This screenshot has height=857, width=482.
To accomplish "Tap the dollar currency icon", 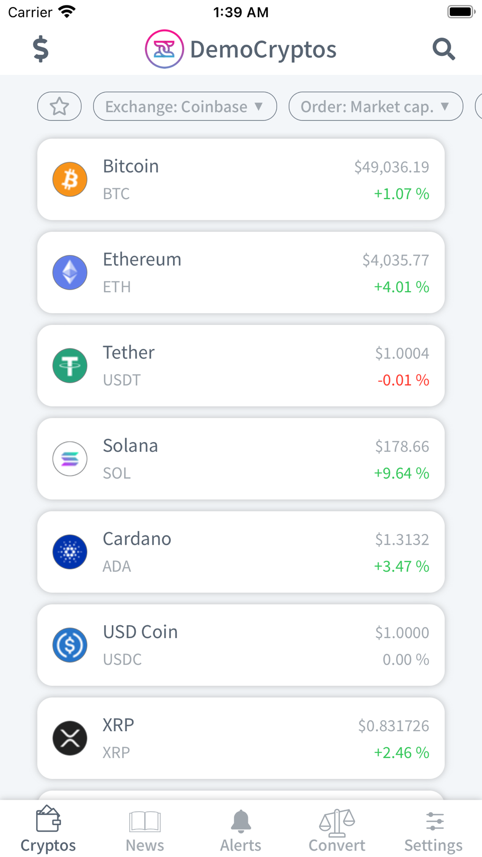I will 41,49.
